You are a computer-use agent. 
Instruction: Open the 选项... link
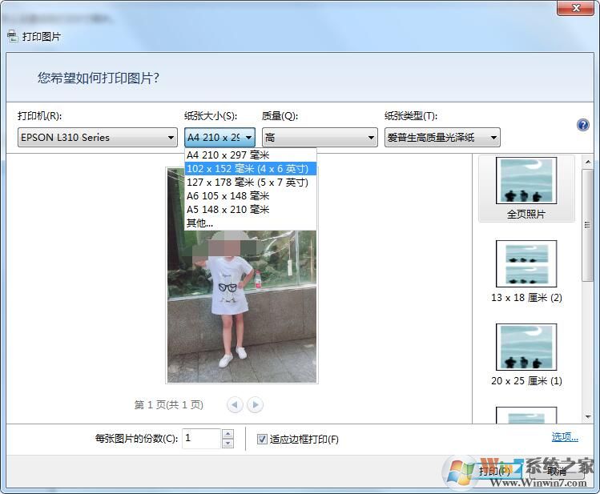click(564, 437)
